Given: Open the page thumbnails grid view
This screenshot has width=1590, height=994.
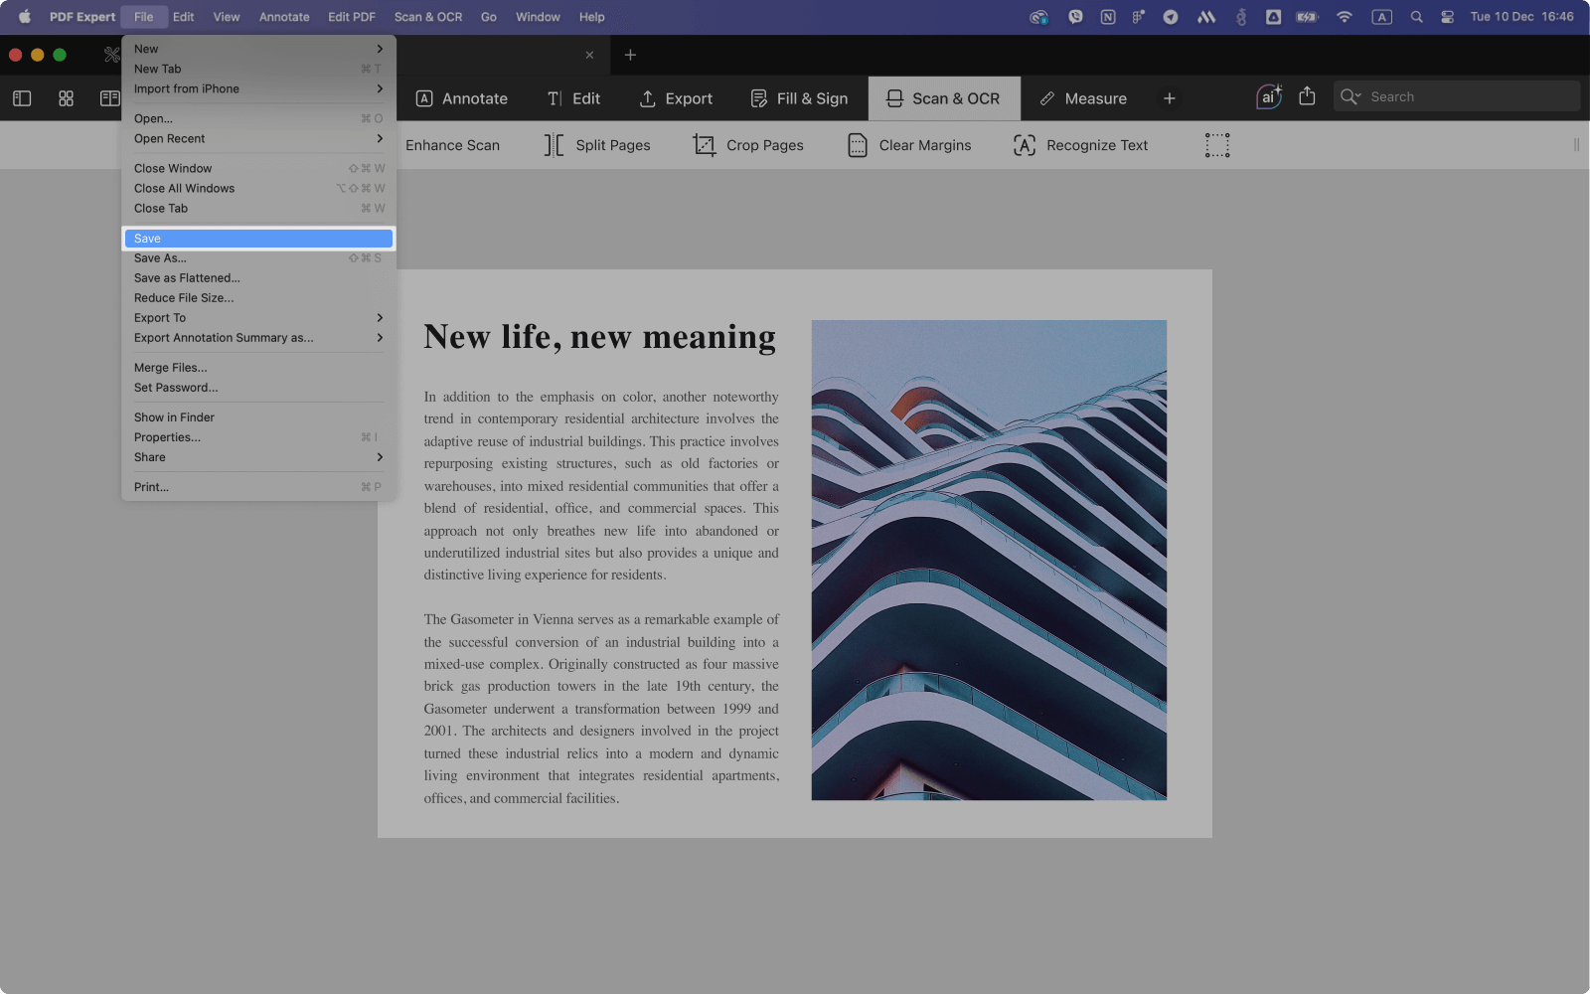Looking at the screenshot, I should (x=66, y=98).
